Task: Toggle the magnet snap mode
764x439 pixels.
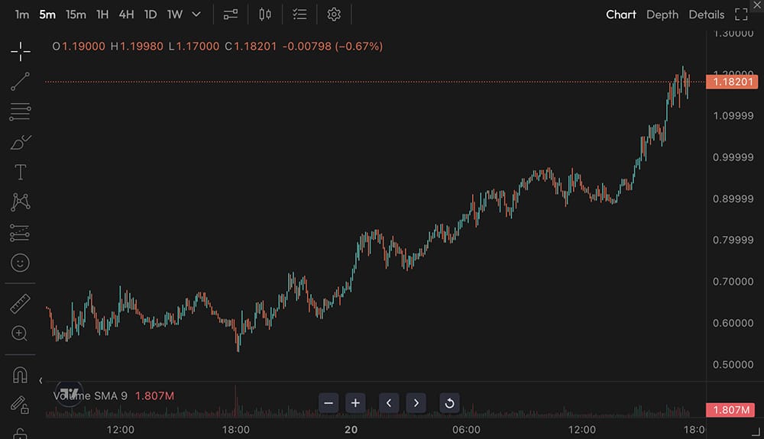Action: (21, 375)
